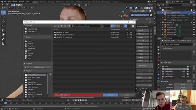The width and height of the screenshot is (196, 110).
Task: Open the Window menu
Action: click(x=21, y=2)
